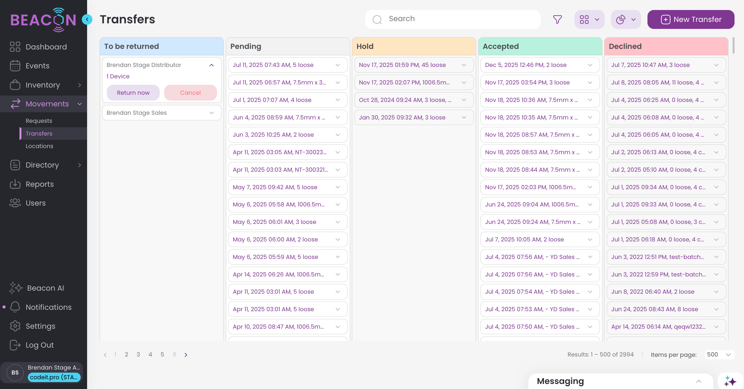This screenshot has height=389, width=744.
Task: Open Requests submenu item
Action: pos(39,121)
